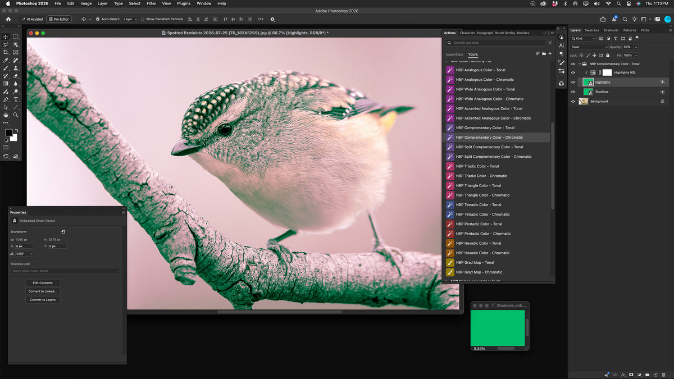Click the AI Assisted button
The image size is (674, 379).
click(x=32, y=19)
